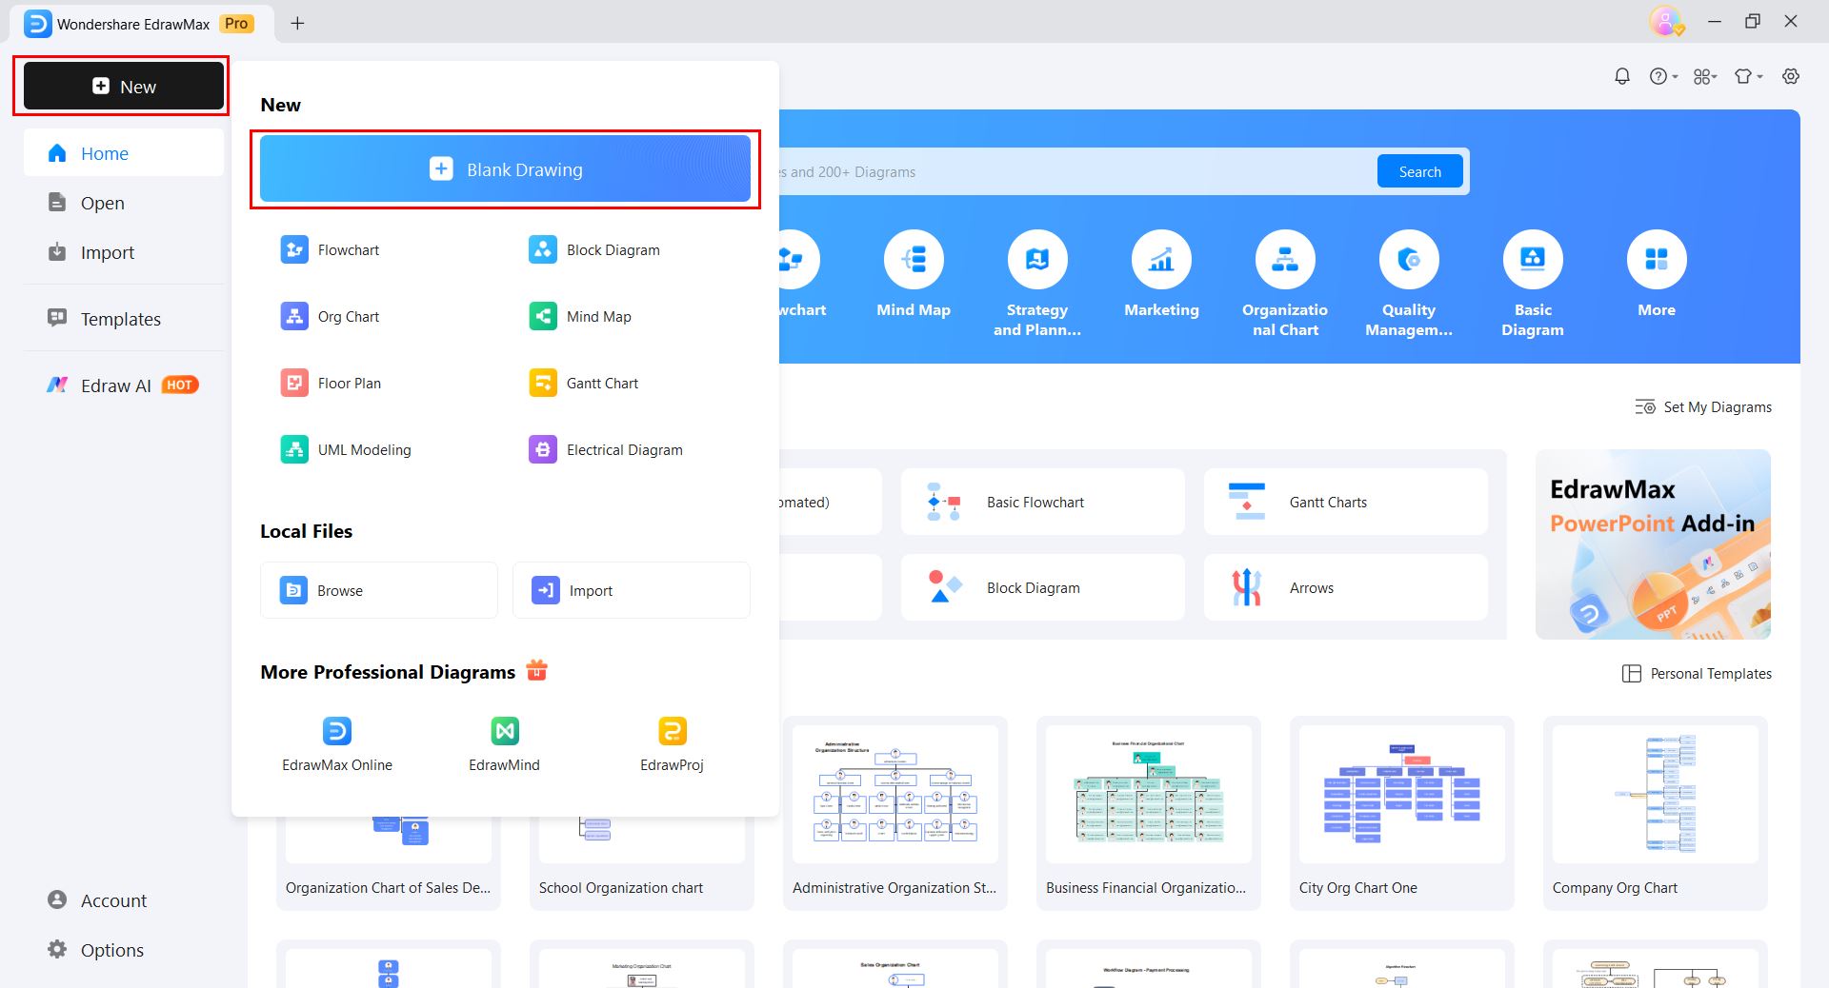Open Administrative Organization Structure template

coord(895,813)
